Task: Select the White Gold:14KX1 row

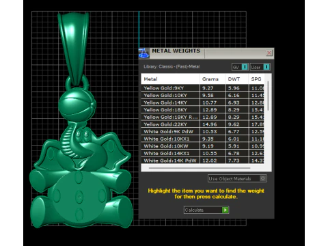Action: point(202,153)
